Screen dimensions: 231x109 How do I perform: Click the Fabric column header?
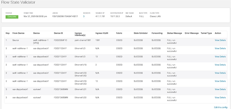[x=118, y=33]
